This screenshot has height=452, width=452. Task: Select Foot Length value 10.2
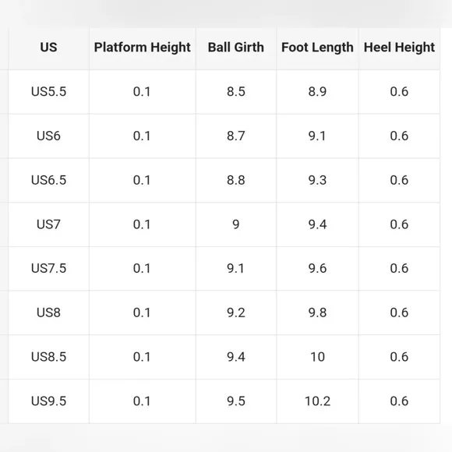[317, 401]
